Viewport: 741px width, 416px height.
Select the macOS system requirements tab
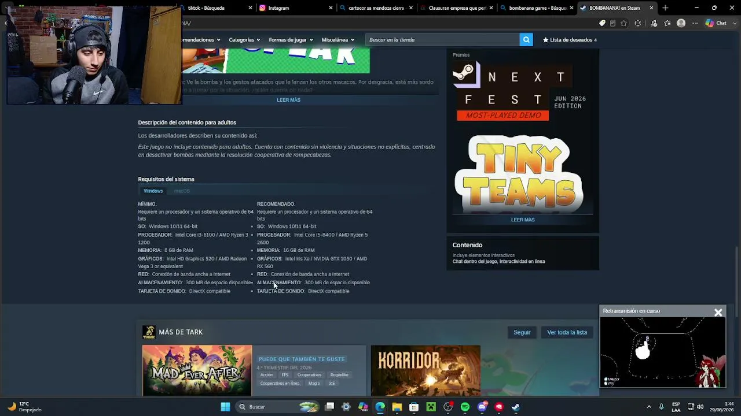click(x=182, y=191)
